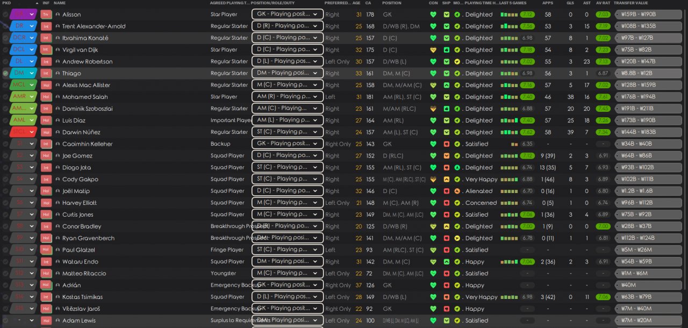Viewport: 688px width, 328px height.
Task: Click Mohamed Salah's 7.61 average rating pill
Action: pos(603,97)
